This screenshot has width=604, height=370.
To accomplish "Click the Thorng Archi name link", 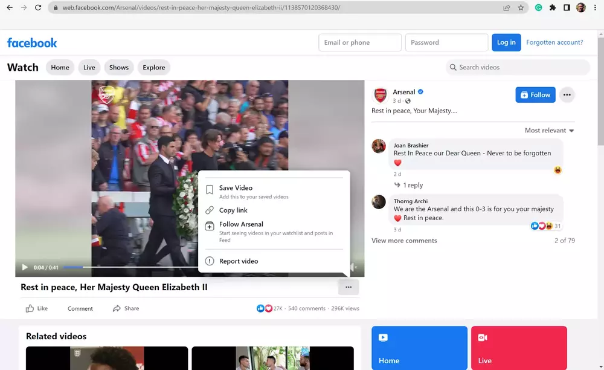I will pos(410,201).
